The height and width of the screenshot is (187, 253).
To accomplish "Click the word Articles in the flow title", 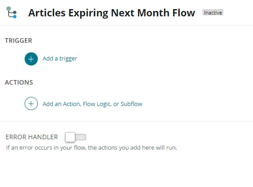I will (47, 13).
